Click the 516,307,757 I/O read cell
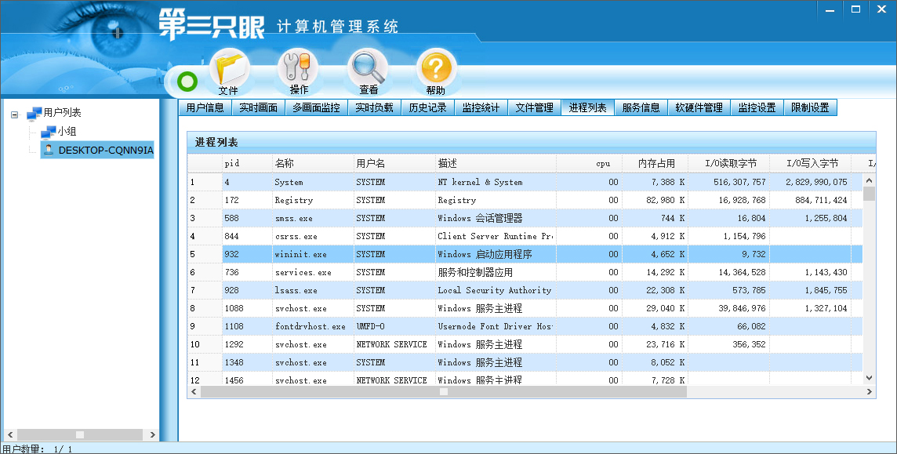The image size is (897, 454). pos(728,182)
